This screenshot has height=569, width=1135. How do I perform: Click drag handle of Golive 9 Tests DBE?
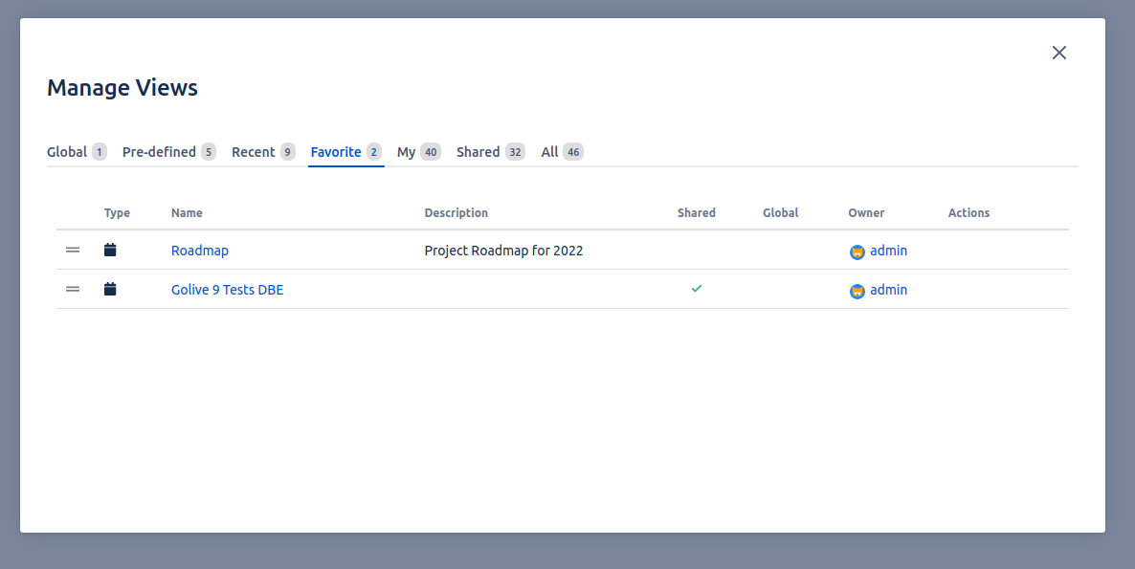pos(73,289)
